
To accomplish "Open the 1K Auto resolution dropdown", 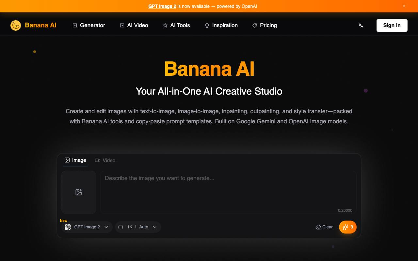I will pyautogui.click(x=138, y=227).
